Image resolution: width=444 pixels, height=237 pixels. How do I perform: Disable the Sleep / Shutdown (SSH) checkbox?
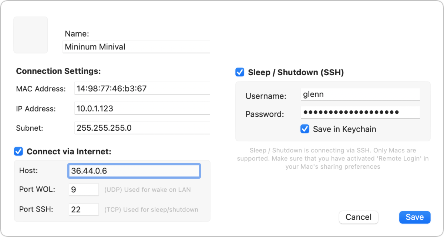(240, 72)
